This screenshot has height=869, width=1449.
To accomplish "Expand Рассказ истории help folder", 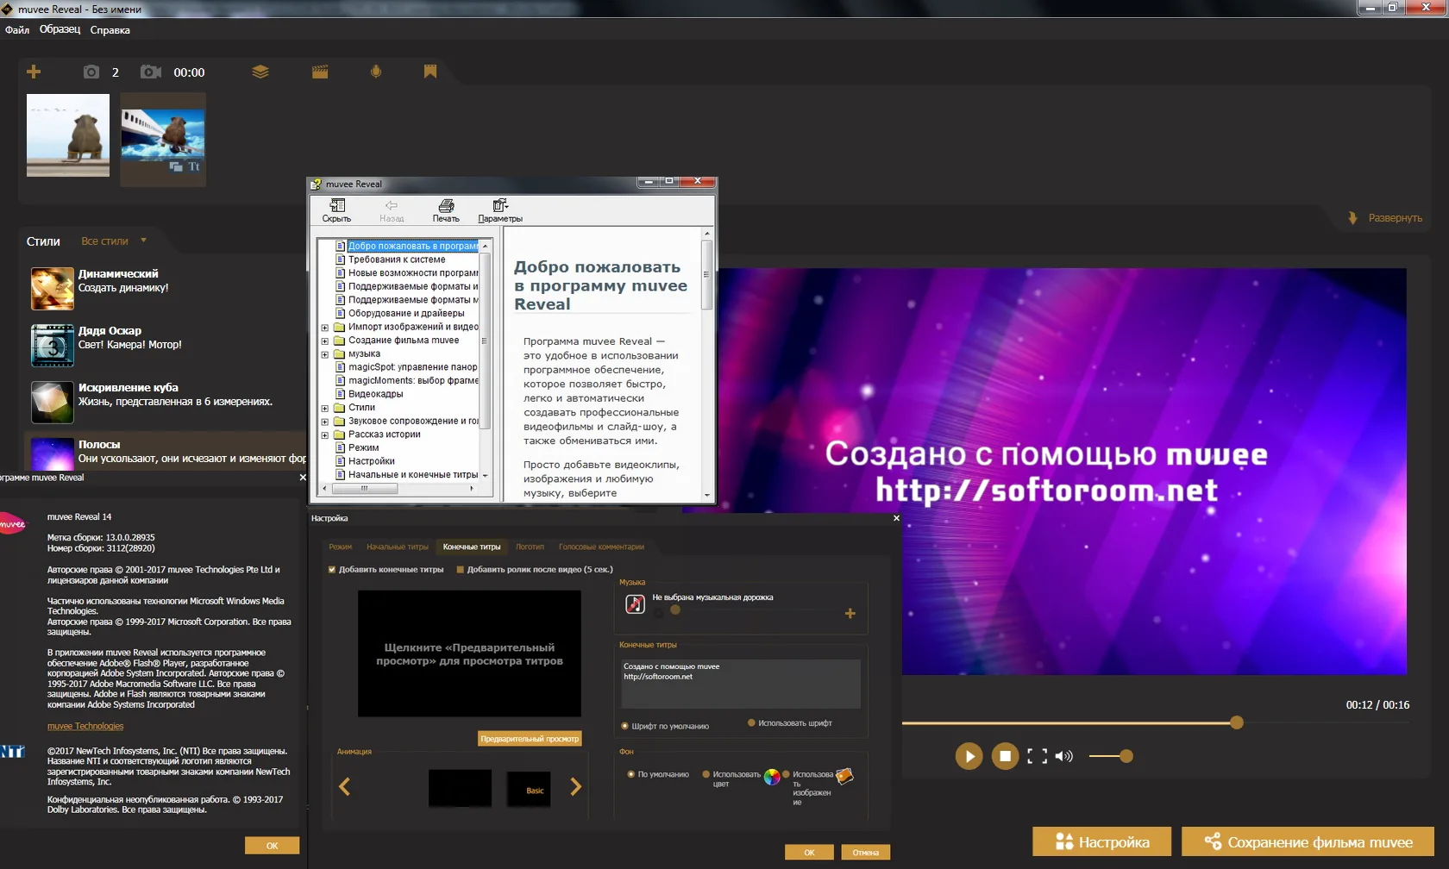I will [325, 434].
